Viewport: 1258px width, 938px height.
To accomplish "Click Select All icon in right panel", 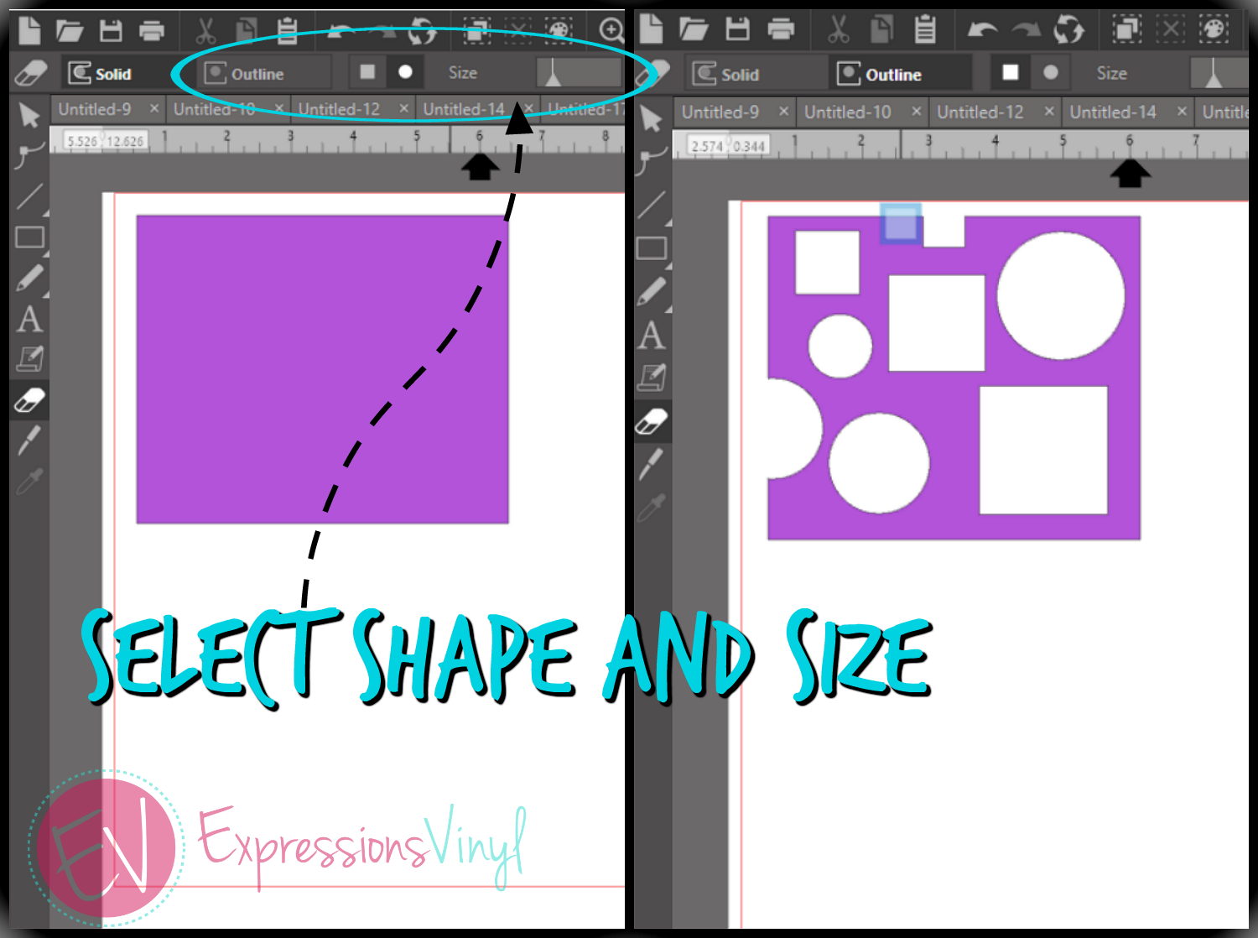I will (1126, 30).
